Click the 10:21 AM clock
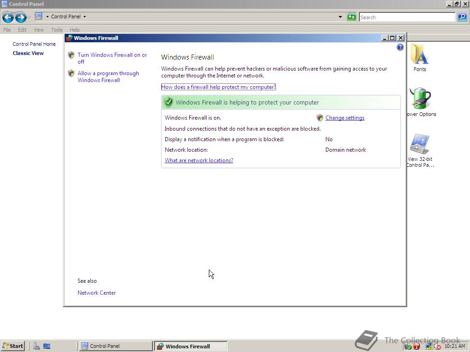The image size is (470, 352). click(455, 346)
